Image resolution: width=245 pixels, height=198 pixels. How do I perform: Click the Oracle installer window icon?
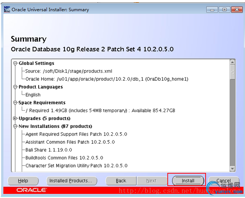pos(7,10)
